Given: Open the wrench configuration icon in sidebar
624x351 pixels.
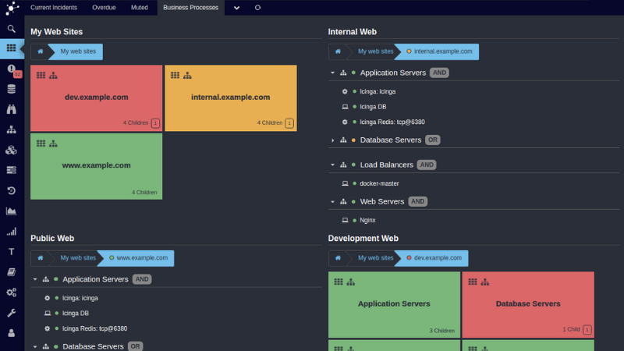Looking at the screenshot, I should [12, 313].
